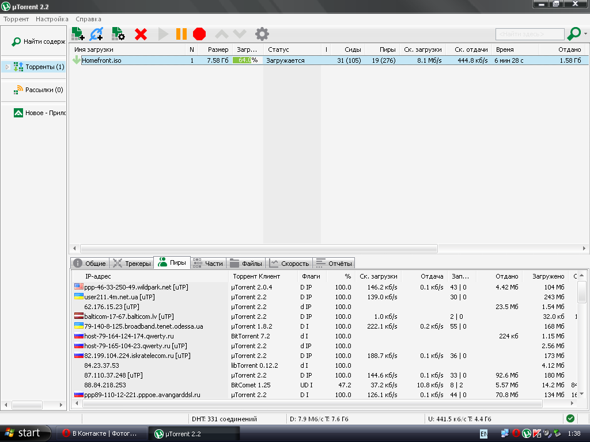Open Preferences via the gear icon
Viewport: 590px width, 442px height.
[x=262, y=34]
